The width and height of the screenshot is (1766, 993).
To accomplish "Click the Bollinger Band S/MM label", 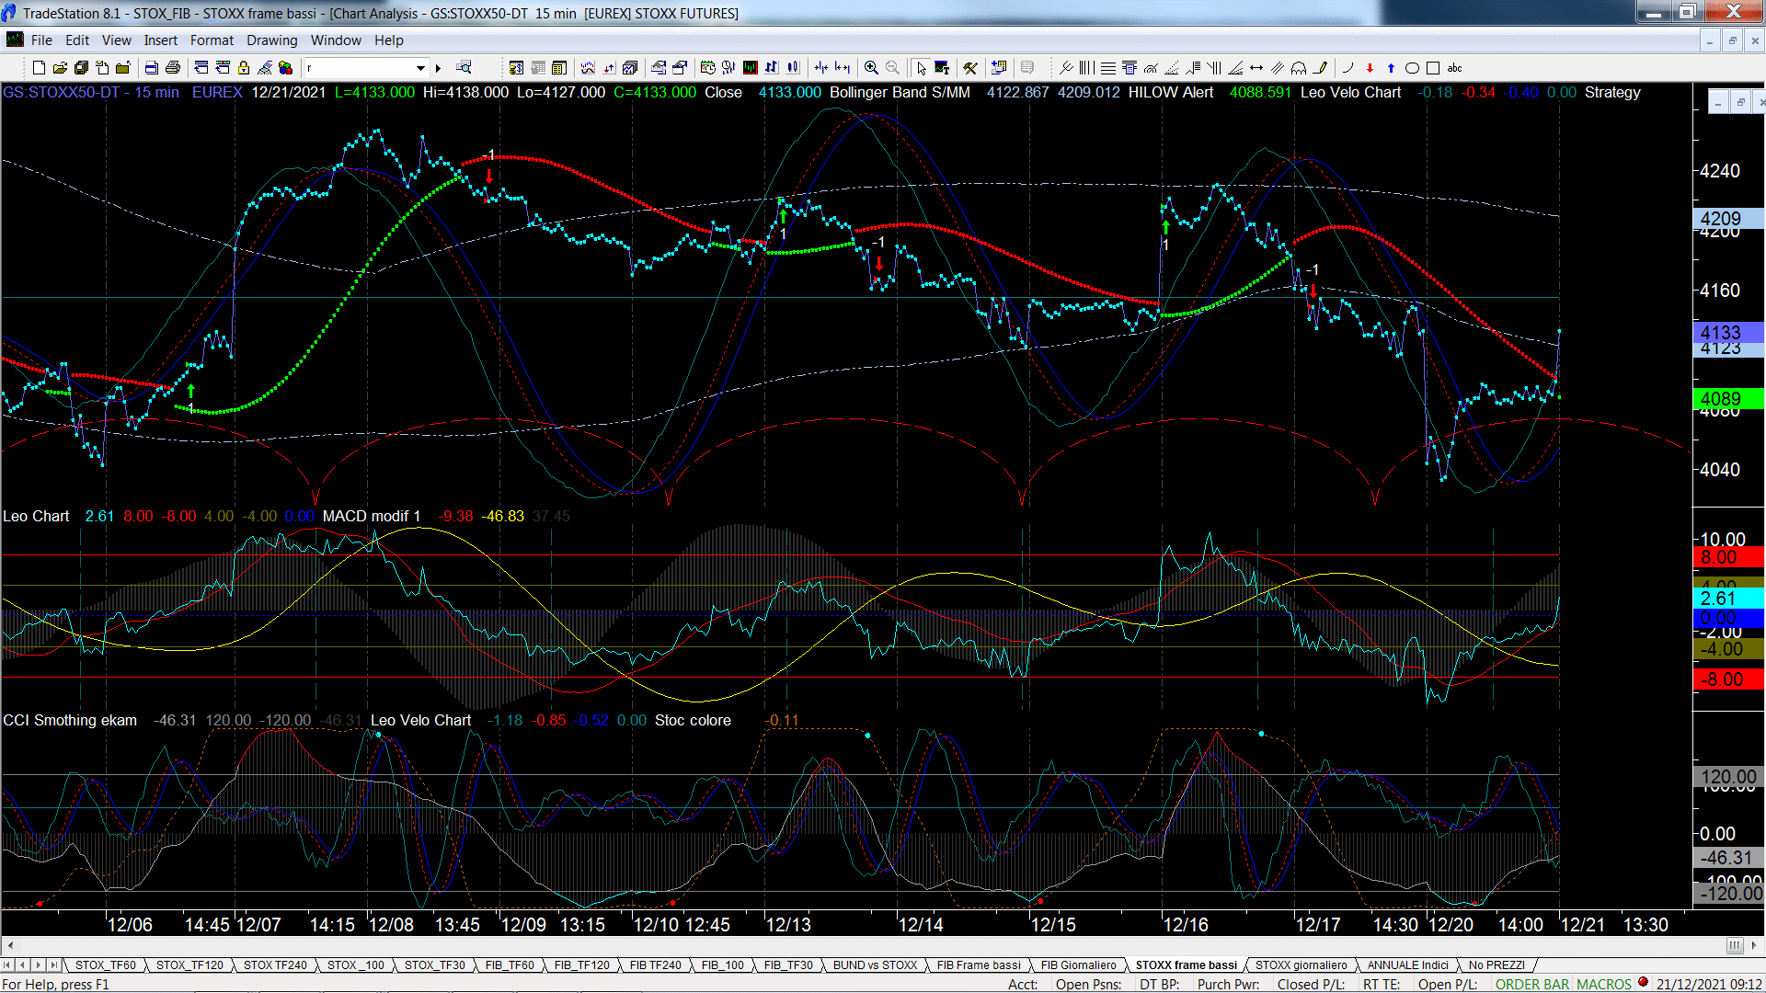I will (x=900, y=92).
